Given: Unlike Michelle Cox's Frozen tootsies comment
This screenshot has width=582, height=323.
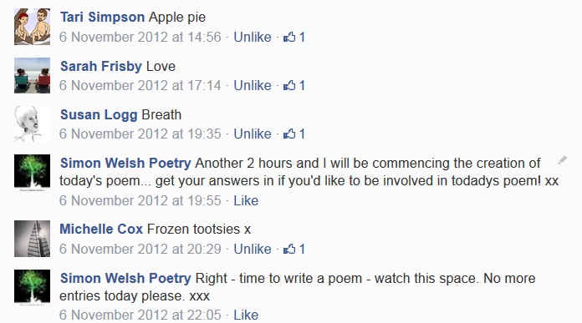Looking at the screenshot, I should [x=253, y=249].
